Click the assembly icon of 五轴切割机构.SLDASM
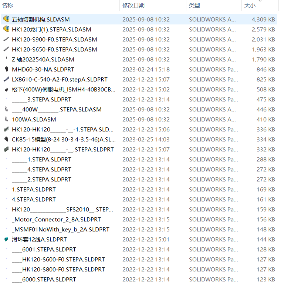 pos(6,19)
